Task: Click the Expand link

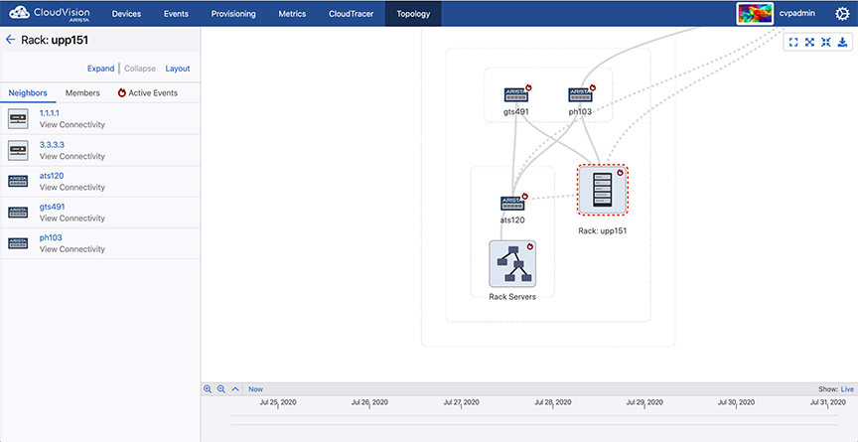Action: click(100, 69)
